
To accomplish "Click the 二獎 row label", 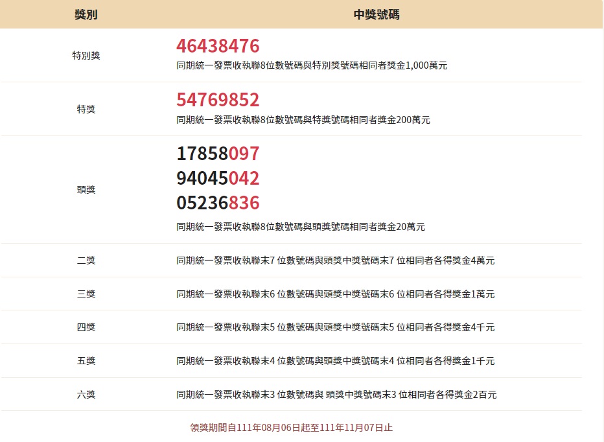I will [x=86, y=261].
